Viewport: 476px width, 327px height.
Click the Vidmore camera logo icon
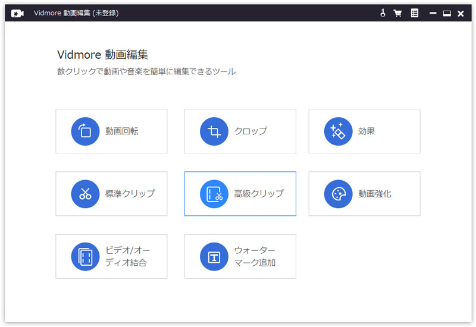[17, 13]
